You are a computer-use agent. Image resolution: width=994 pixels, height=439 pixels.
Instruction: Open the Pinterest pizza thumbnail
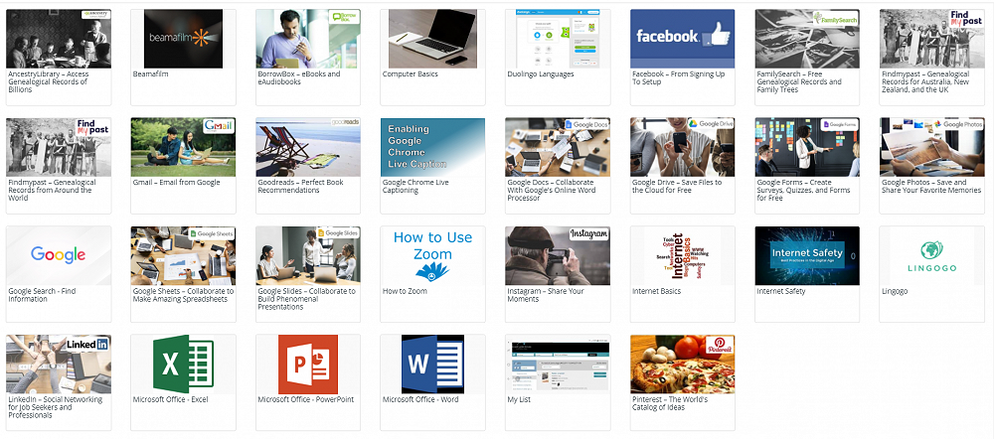pos(682,364)
